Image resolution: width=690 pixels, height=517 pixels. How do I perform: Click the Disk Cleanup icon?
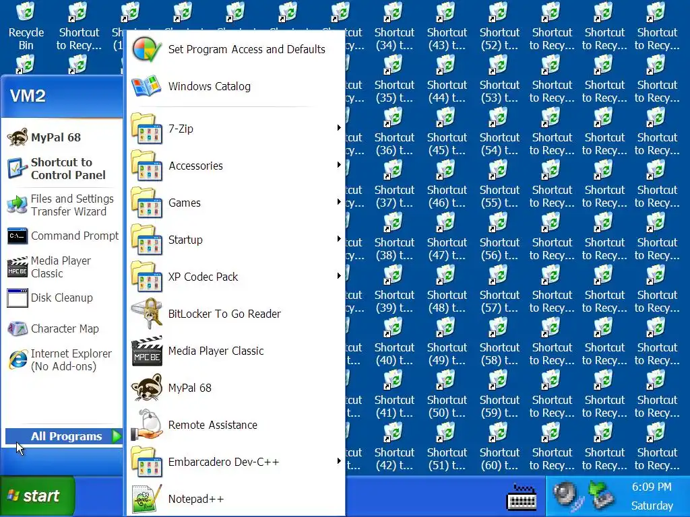coord(17,298)
